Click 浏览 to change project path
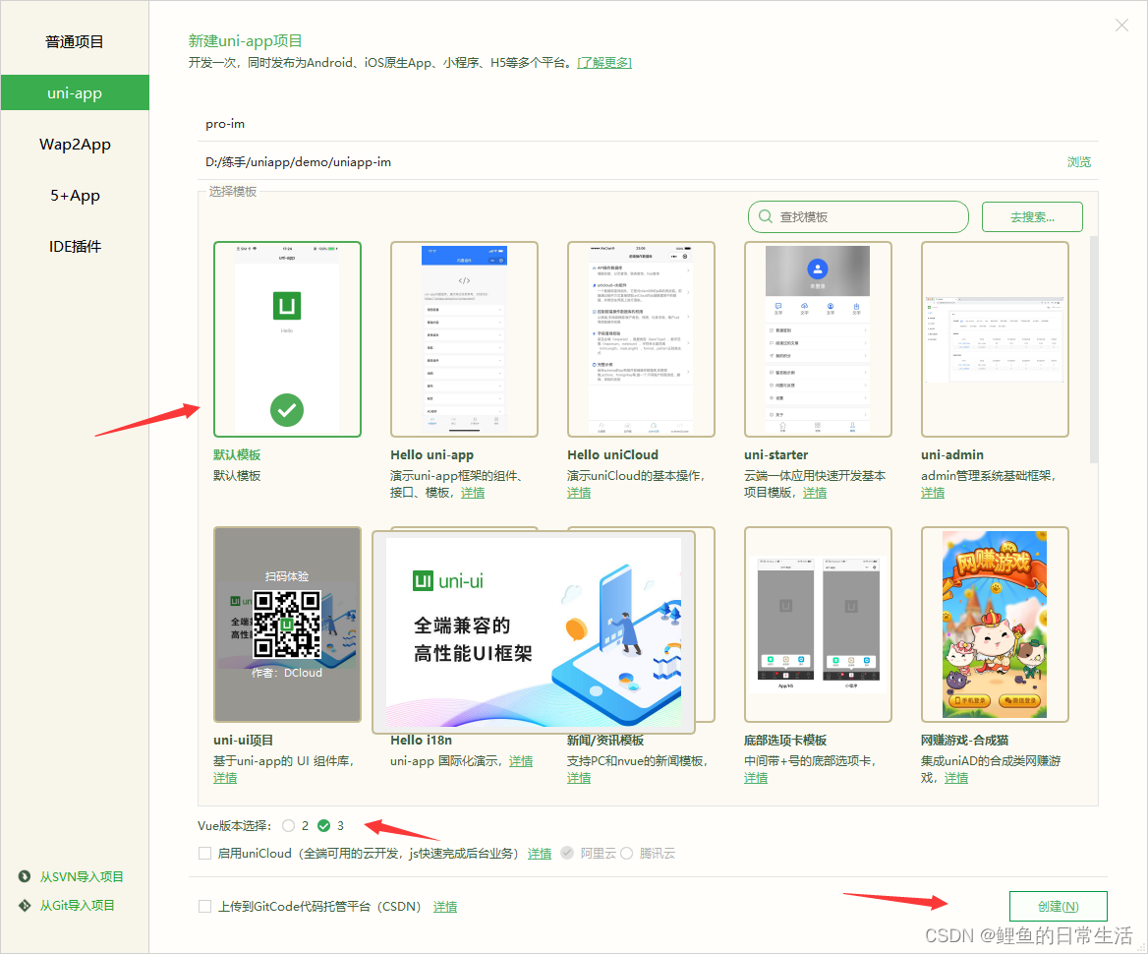This screenshot has width=1148, height=954. (x=1078, y=161)
